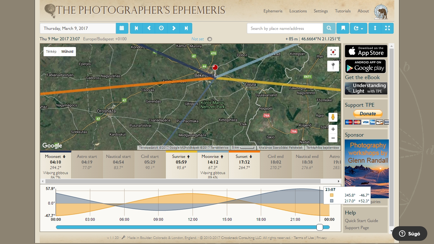This screenshot has height=244, width=434.
Task: Click the PayPal Donate button
Action: (x=368, y=114)
